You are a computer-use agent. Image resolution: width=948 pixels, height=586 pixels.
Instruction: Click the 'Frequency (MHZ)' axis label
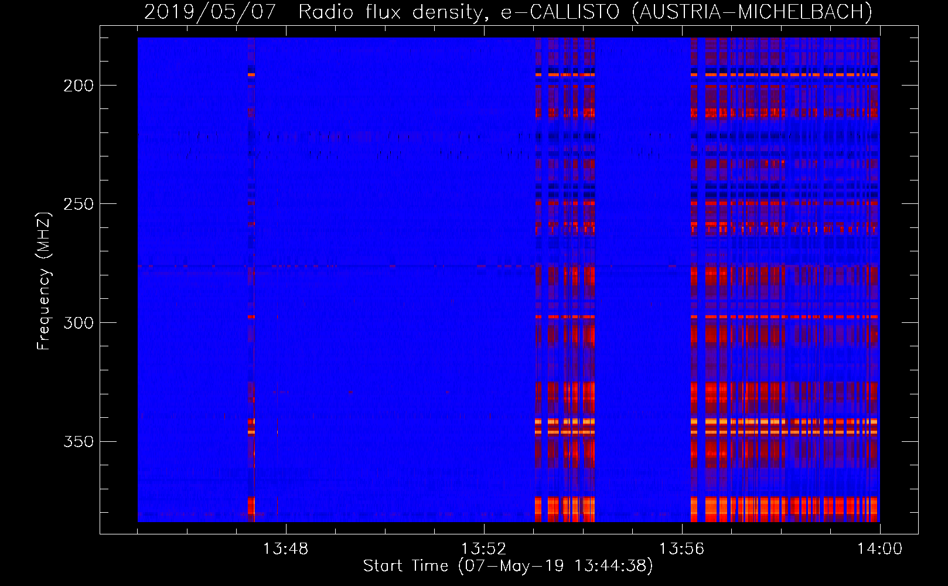point(44,281)
